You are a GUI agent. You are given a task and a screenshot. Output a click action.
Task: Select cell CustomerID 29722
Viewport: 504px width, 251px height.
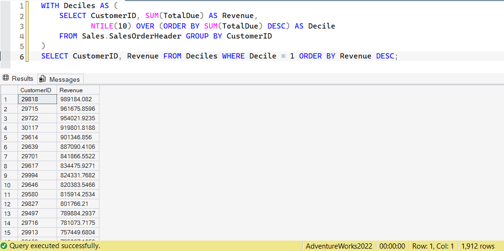click(37, 118)
